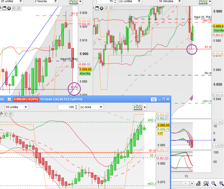Open the (x) ticks dropdown

(x=91, y=107)
